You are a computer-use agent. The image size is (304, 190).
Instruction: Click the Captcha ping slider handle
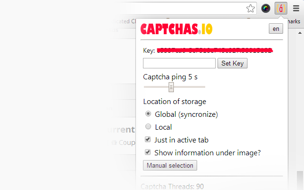click(x=171, y=87)
